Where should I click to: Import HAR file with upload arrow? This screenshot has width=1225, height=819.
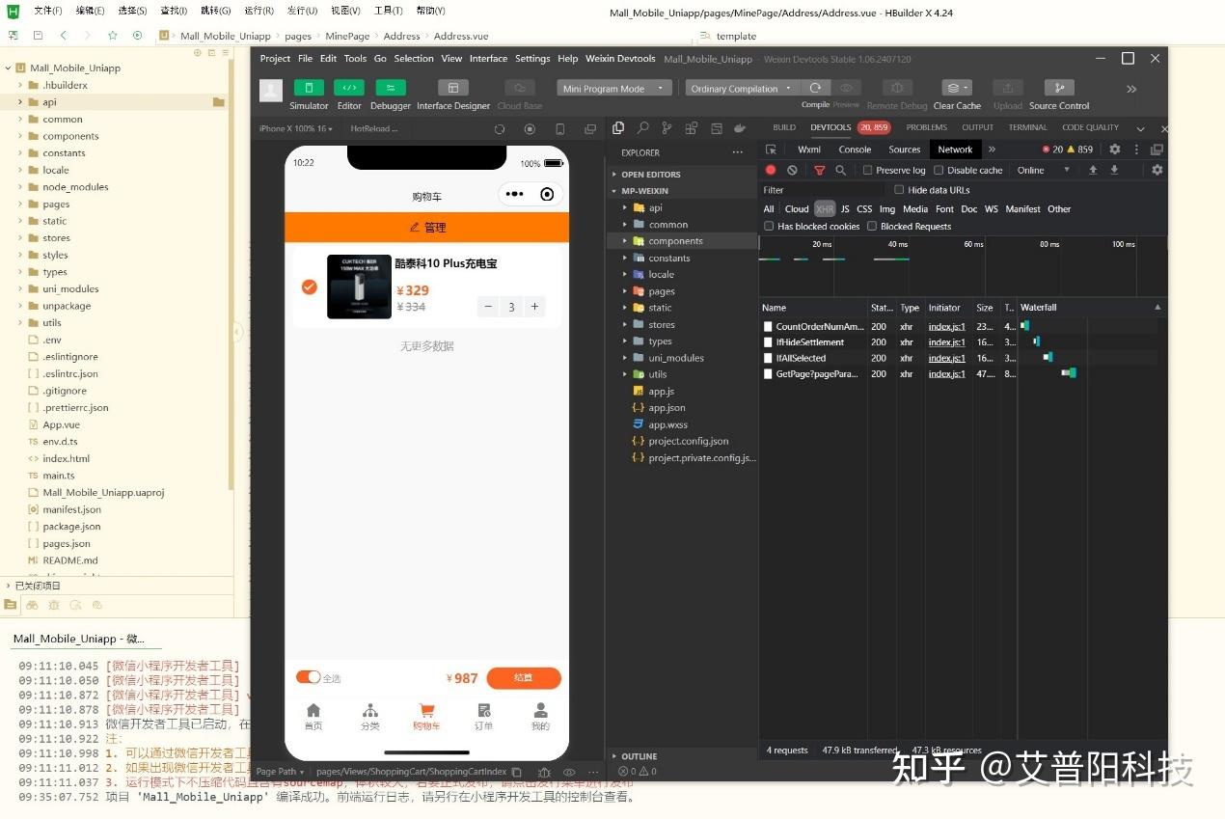point(1093,170)
